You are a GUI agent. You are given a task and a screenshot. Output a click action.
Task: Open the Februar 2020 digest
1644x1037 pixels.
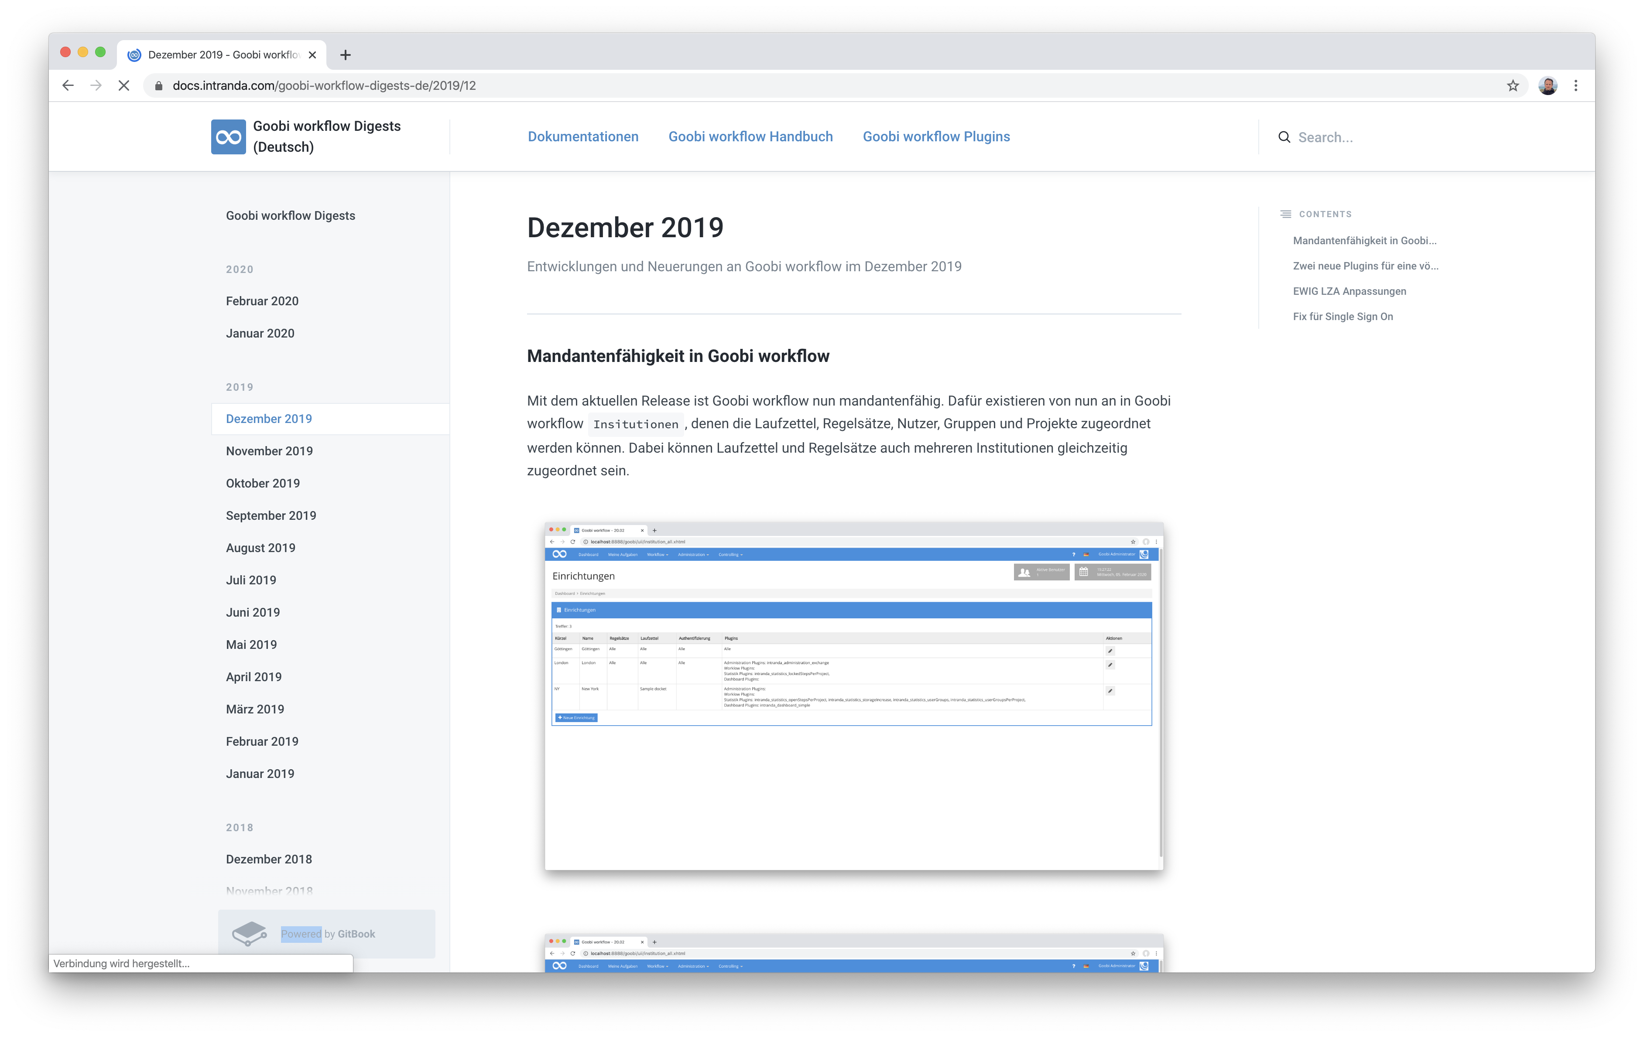(x=262, y=301)
